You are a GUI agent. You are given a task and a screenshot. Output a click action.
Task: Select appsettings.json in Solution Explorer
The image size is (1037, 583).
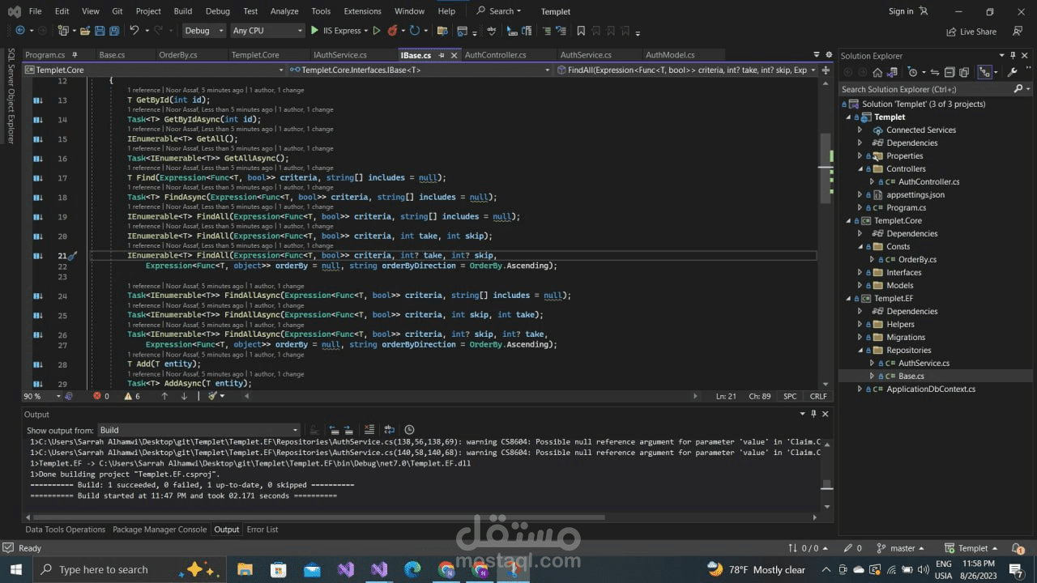(915, 194)
